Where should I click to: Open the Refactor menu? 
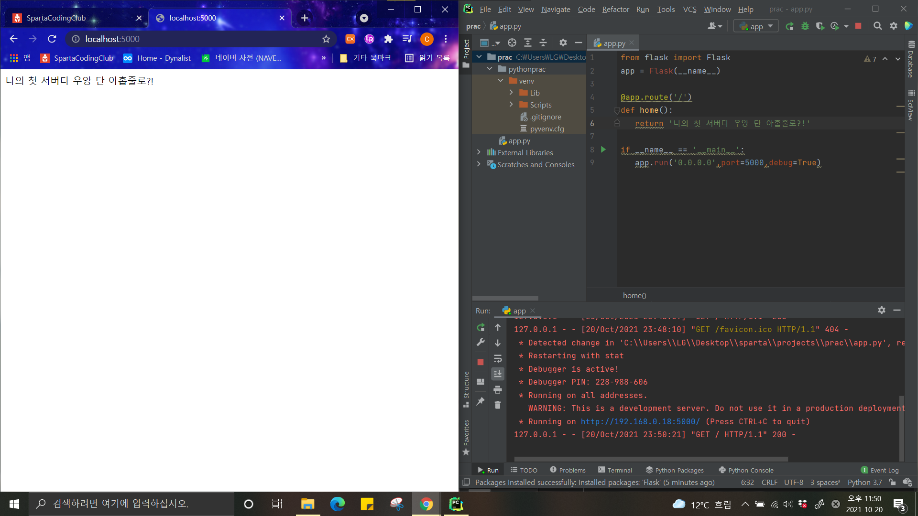pos(615,9)
